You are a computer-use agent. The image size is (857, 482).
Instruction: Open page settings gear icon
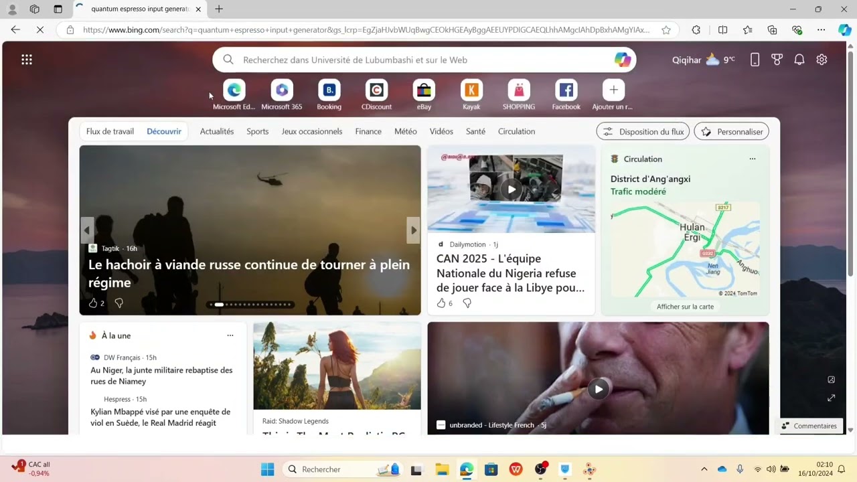(822, 60)
